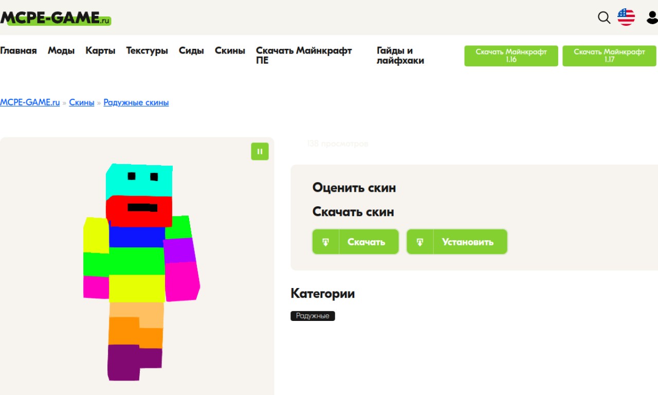
Task: Pause the skin rotation animation
Action: [260, 151]
